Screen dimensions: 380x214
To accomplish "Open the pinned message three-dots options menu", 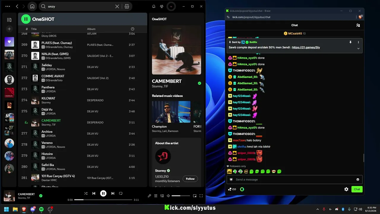I will coord(358,42).
